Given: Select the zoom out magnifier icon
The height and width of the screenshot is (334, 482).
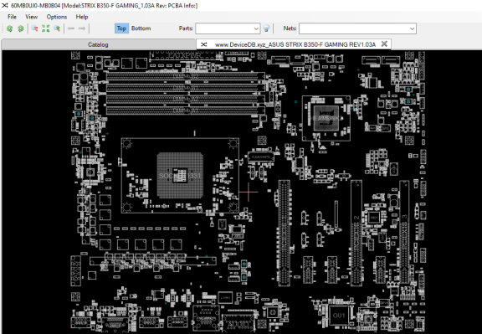Looking at the screenshot, I should point(34,28).
